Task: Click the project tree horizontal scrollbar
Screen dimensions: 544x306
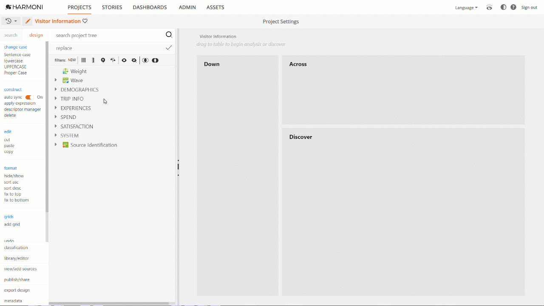Action: coord(109,303)
